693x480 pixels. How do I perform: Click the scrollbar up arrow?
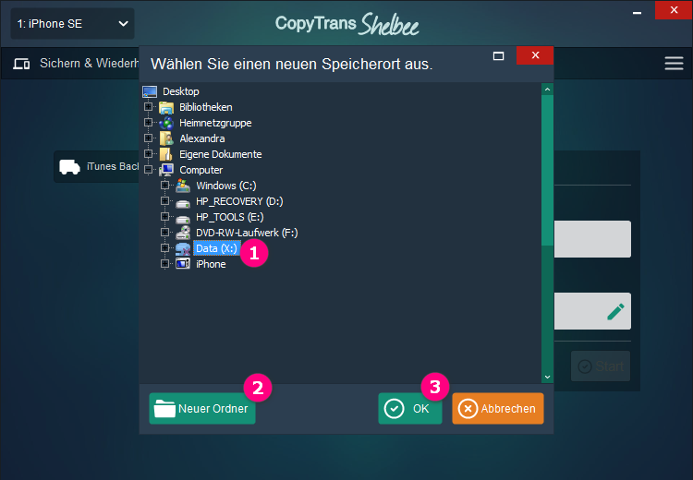pyautogui.click(x=547, y=90)
